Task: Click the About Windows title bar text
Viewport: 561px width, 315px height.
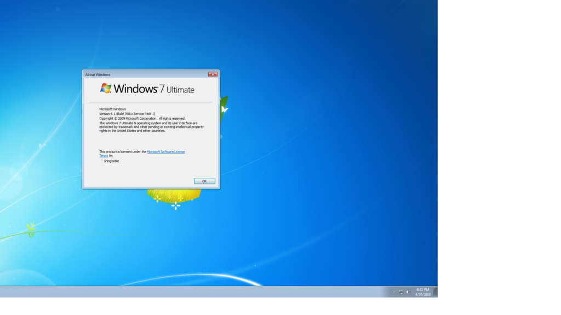Action: pyautogui.click(x=98, y=74)
